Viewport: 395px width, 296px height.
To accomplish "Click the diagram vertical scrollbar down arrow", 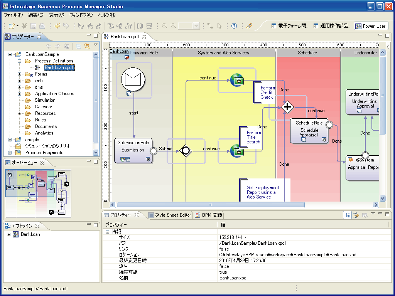I will (382, 198).
